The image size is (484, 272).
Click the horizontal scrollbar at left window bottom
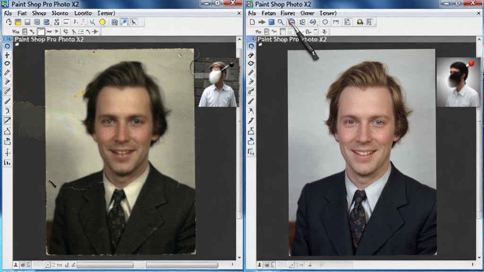(x=147, y=265)
